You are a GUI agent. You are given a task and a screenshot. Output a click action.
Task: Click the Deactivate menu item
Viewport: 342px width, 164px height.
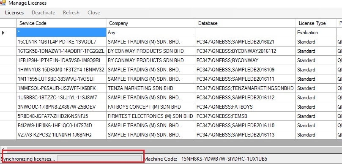click(x=44, y=13)
